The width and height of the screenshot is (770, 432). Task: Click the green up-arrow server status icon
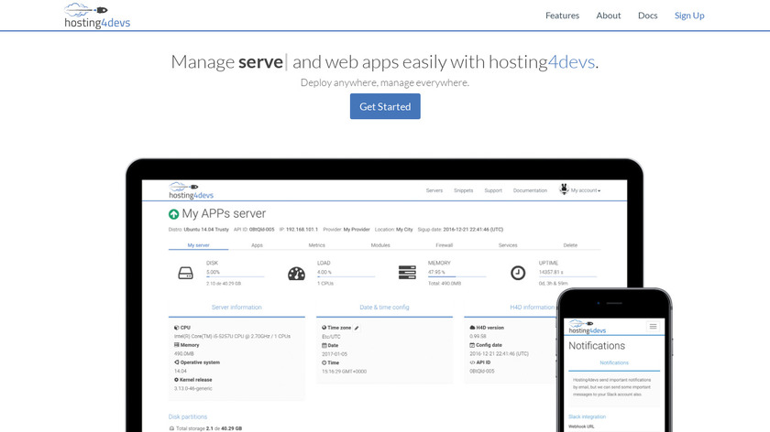[x=173, y=214]
